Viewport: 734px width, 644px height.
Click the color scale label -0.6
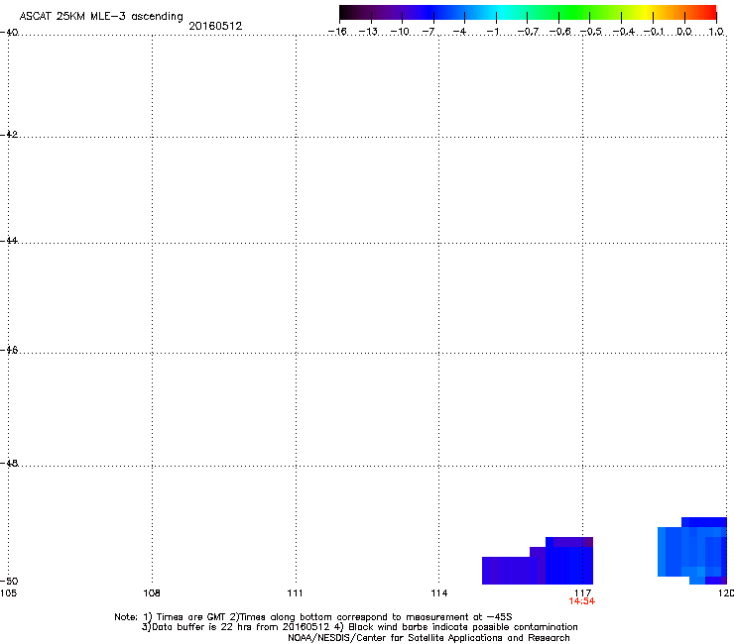(x=559, y=32)
